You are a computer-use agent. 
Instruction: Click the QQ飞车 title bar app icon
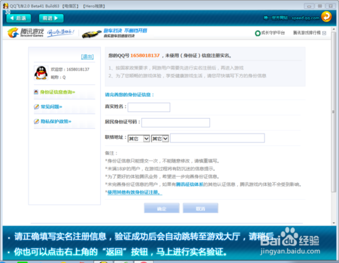[x=5, y=6]
